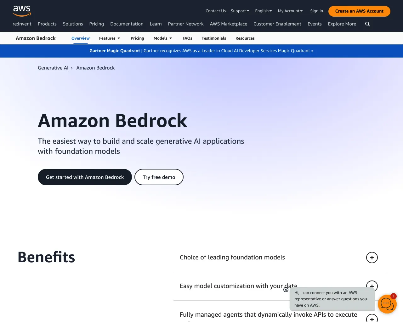This screenshot has height=322, width=403.
Task: Open the Models dropdown
Action: pos(162,38)
